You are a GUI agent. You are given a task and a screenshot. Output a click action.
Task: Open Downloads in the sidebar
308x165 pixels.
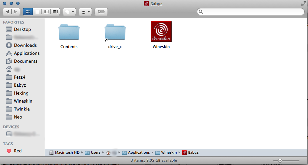click(25, 45)
